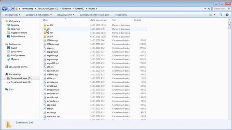This screenshot has width=232, height=130.
Task: Create a folder with Новая папка
Action: click(x=121, y=15)
